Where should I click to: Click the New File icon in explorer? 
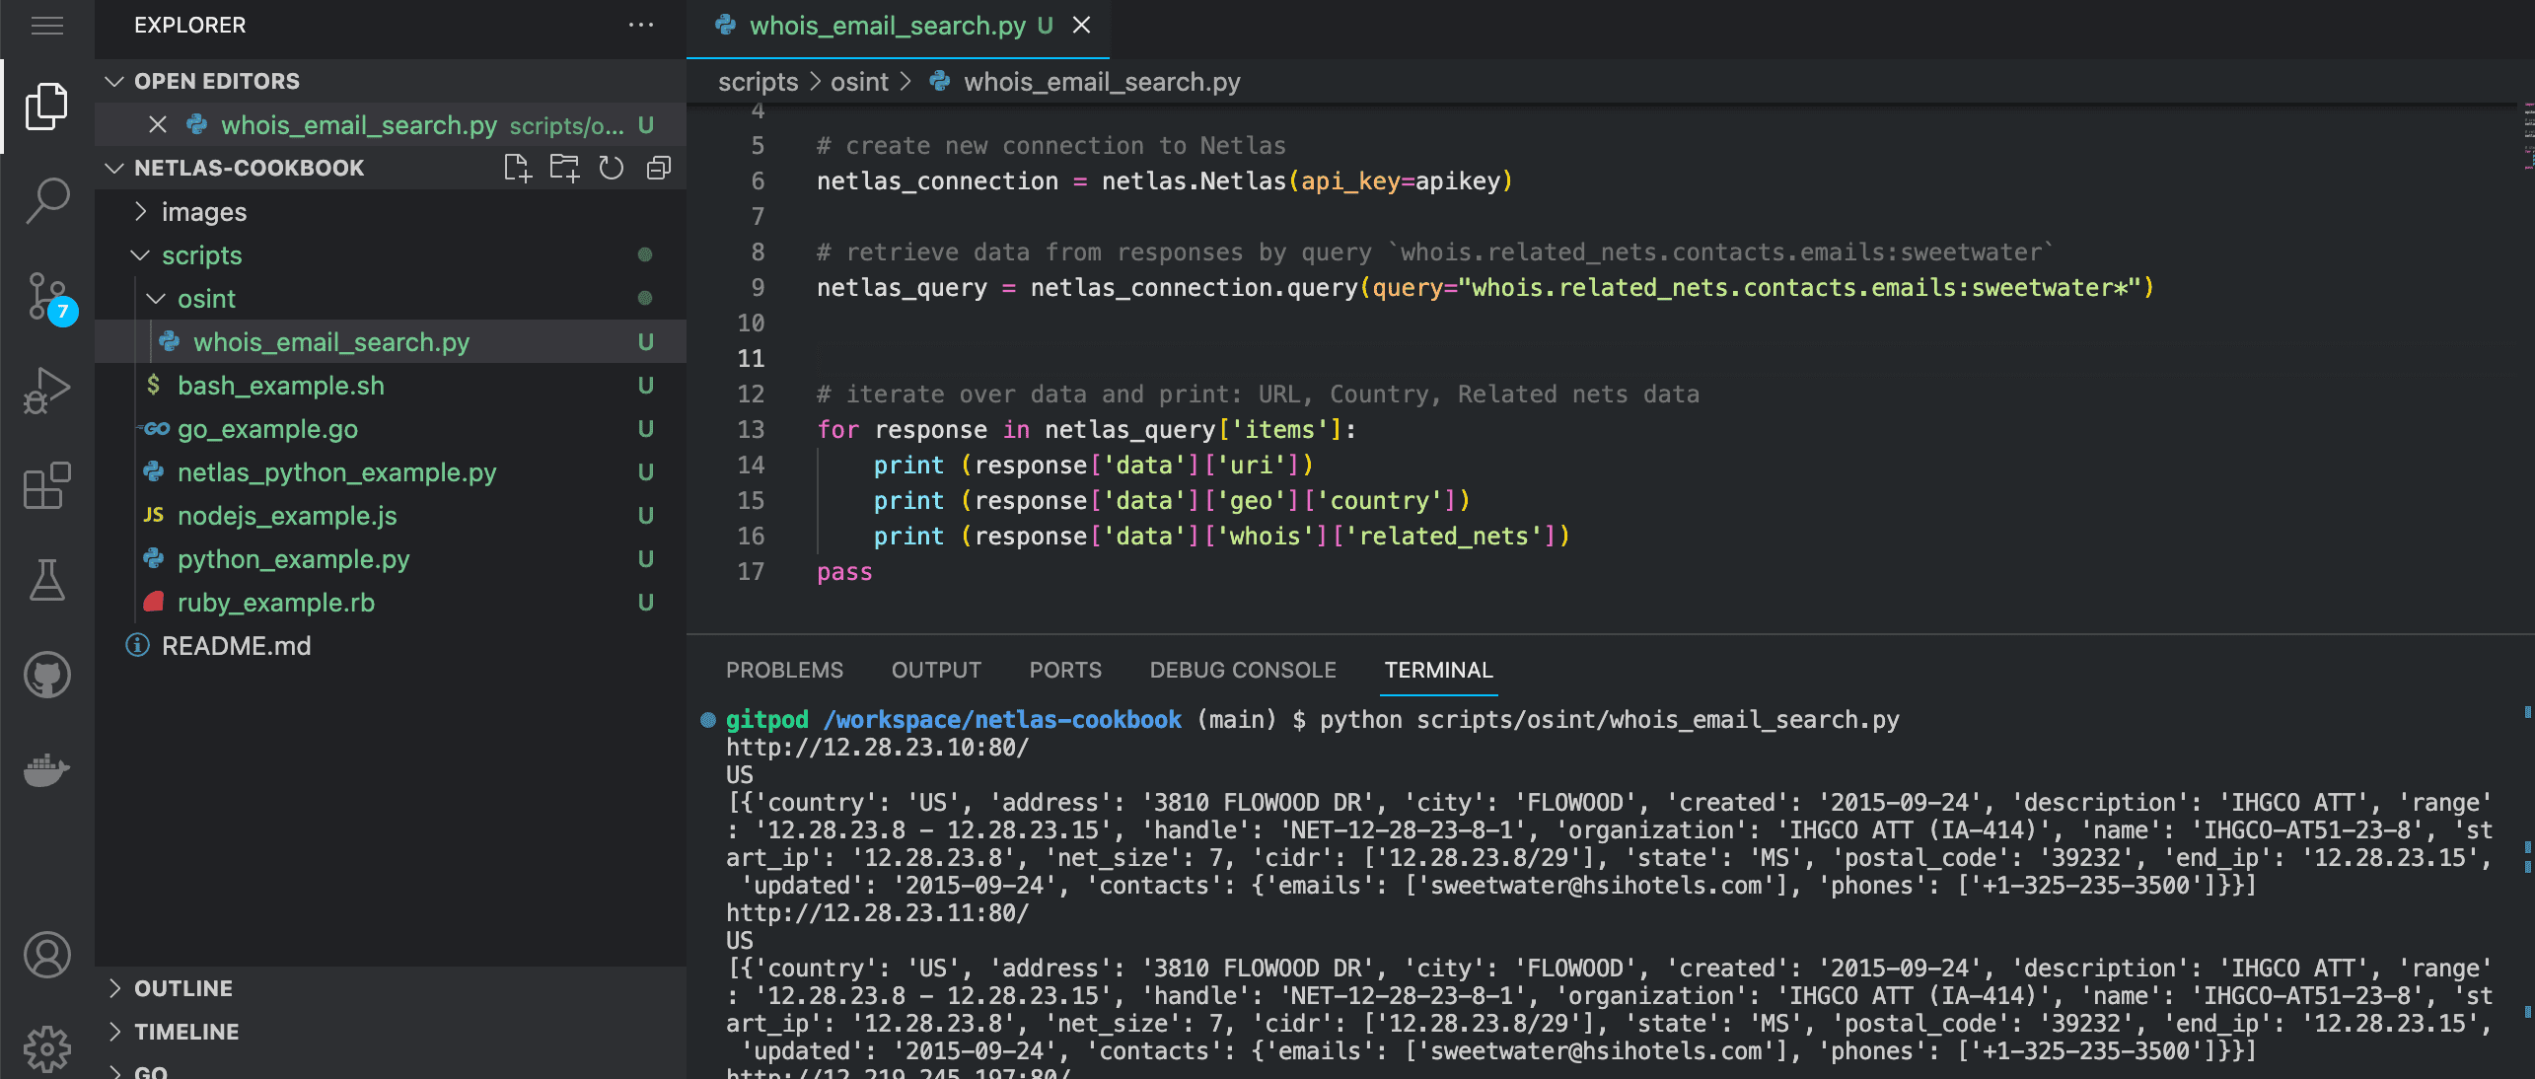(x=517, y=168)
